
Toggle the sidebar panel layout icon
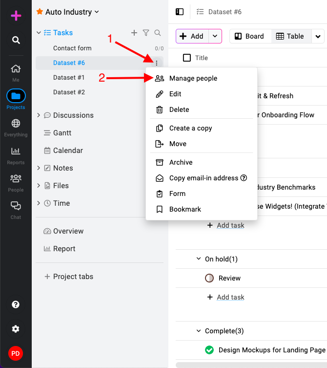tap(180, 12)
